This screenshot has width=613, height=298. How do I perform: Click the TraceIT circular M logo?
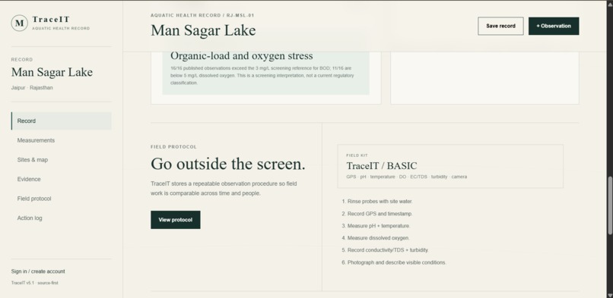point(19,23)
